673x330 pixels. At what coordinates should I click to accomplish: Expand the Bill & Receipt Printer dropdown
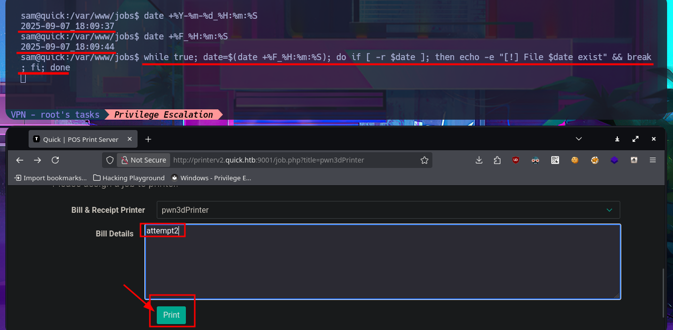click(x=388, y=210)
